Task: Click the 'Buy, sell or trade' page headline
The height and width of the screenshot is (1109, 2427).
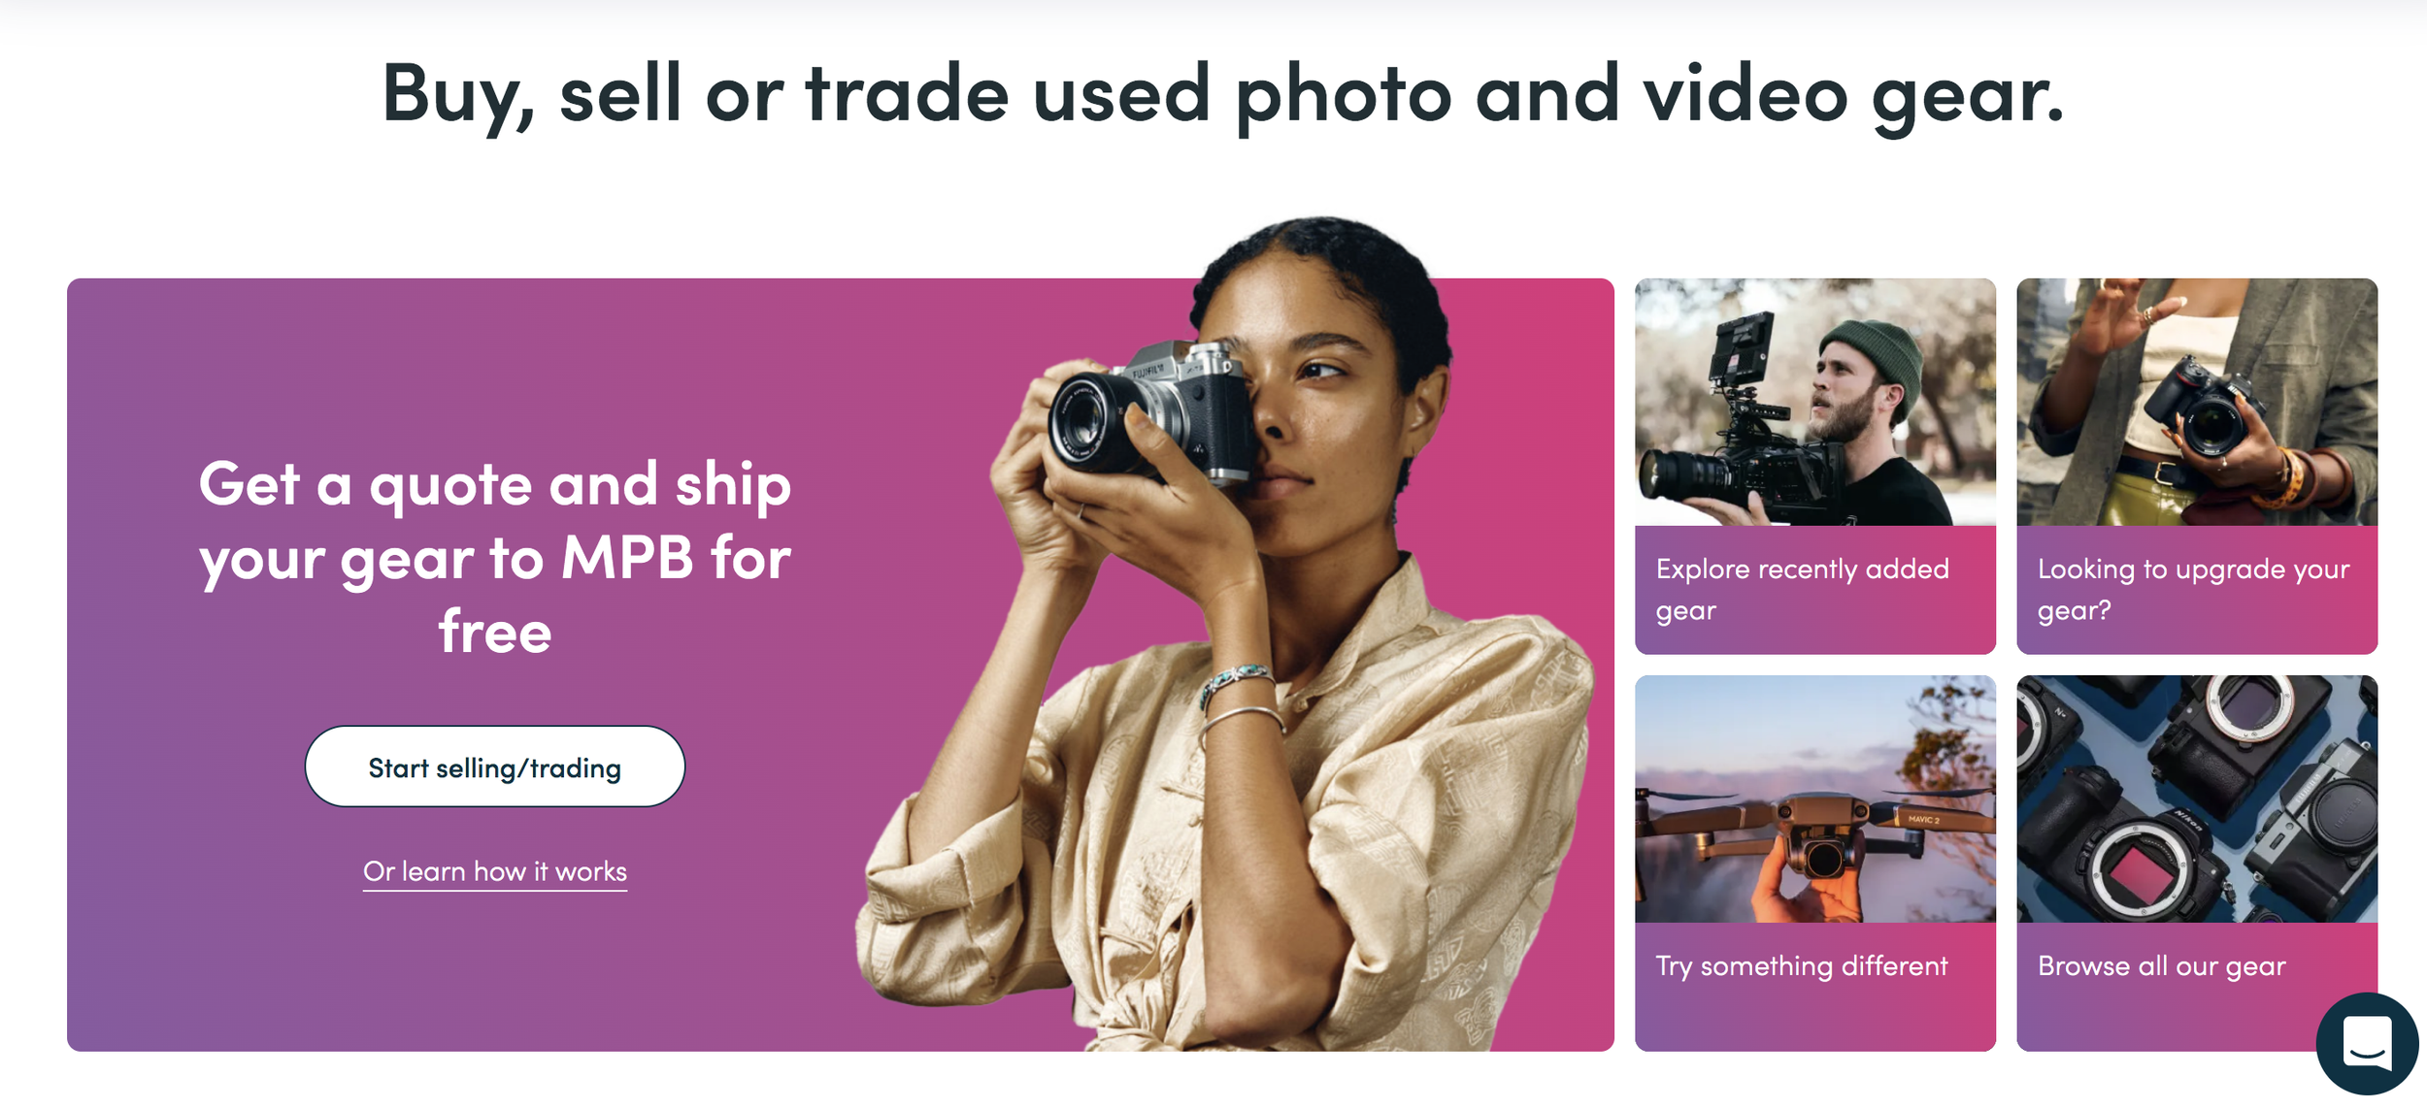Action: click(x=1222, y=95)
